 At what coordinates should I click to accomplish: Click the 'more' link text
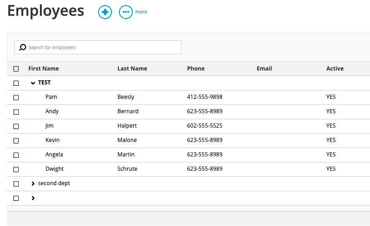click(x=141, y=12)
